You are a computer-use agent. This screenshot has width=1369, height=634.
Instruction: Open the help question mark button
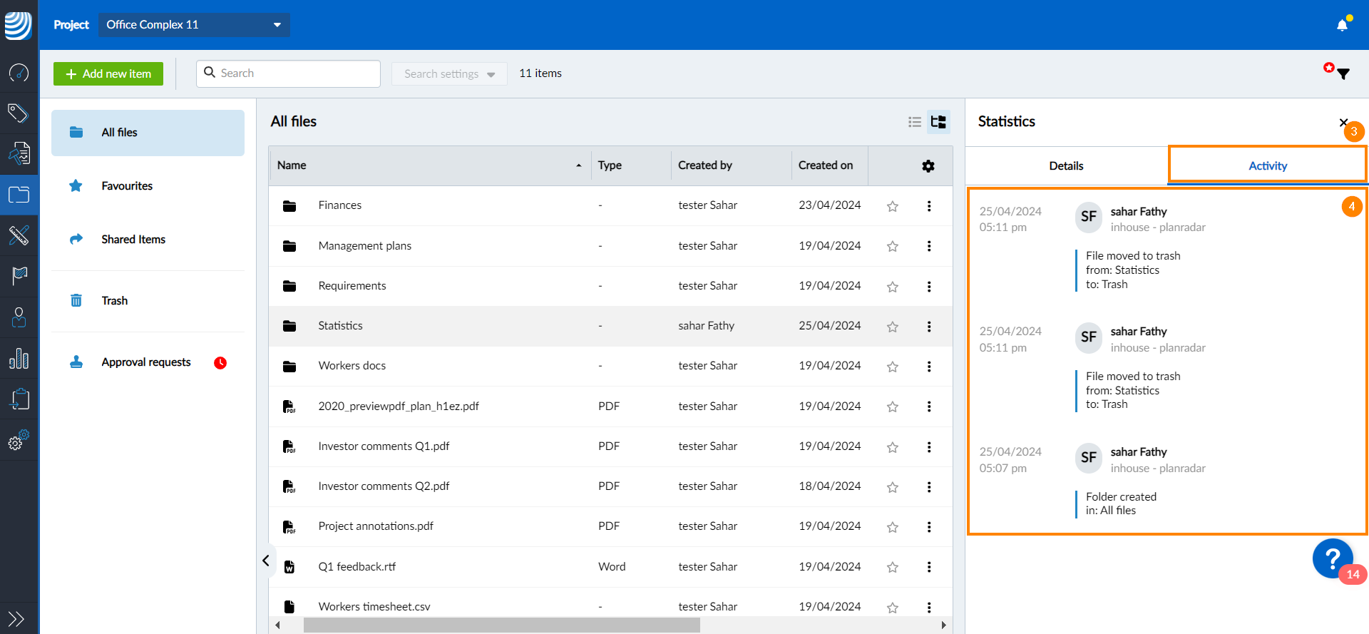pos(1332,558)
